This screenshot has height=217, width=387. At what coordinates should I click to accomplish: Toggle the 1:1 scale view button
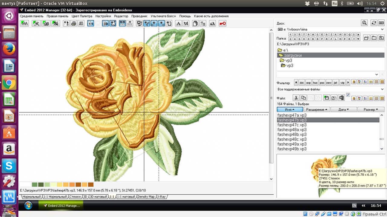[90, 23]
